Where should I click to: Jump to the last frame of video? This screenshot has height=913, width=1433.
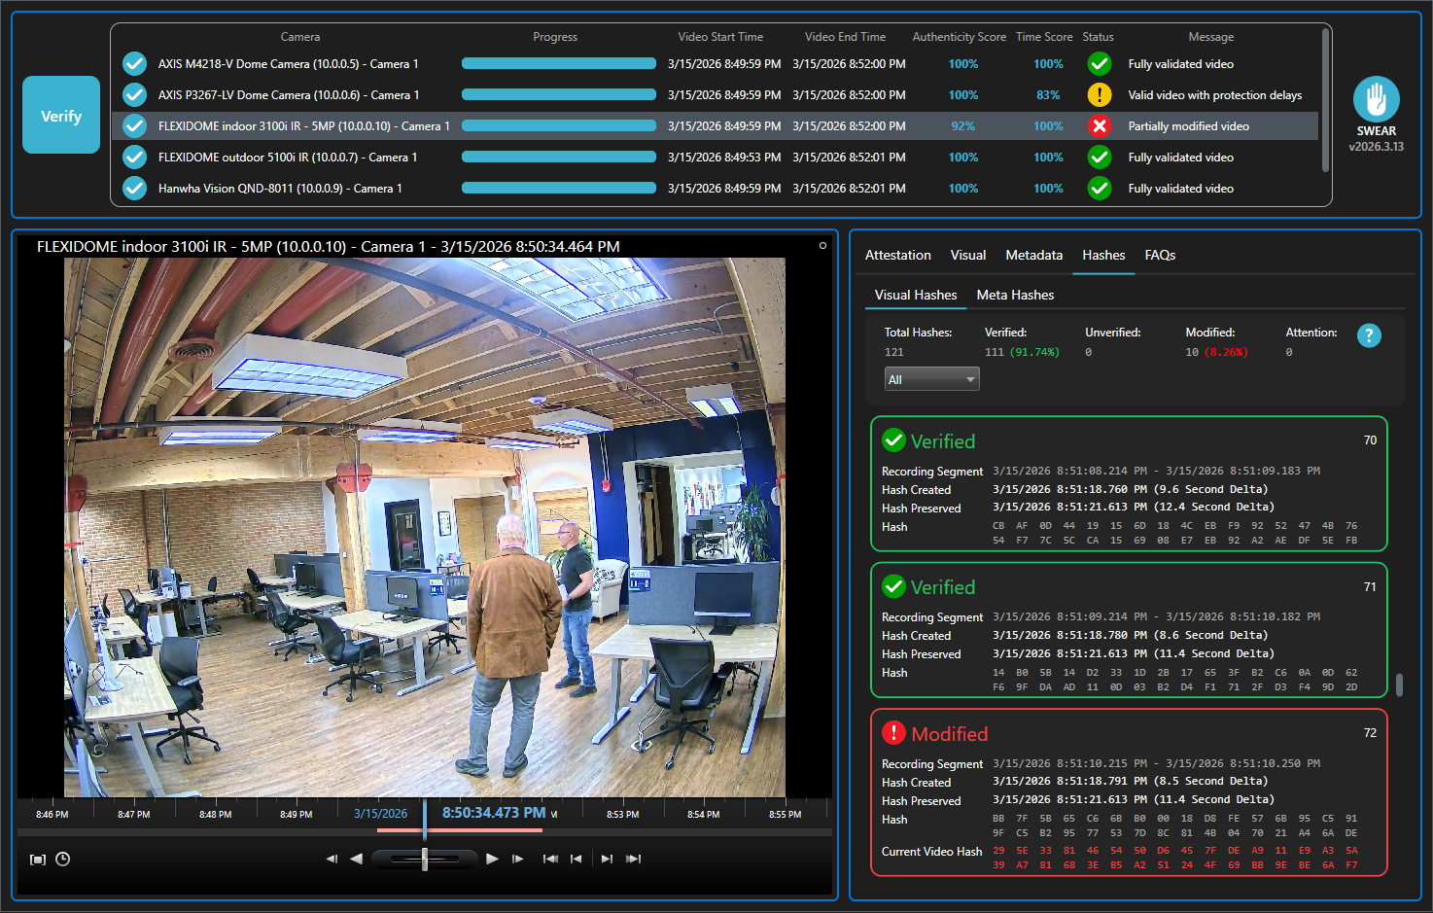pos(634,859)
